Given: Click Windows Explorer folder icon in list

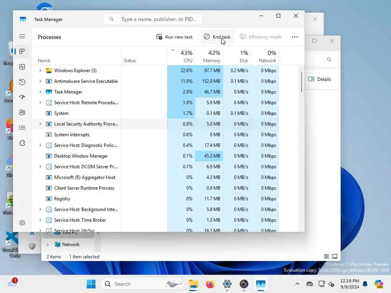Looking at the screenshot, I should (x=49, y=71).
